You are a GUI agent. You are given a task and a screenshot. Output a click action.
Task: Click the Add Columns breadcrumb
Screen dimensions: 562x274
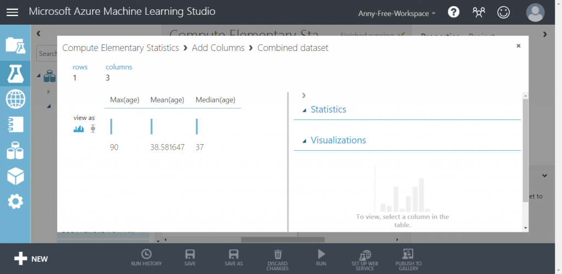(218, 48)
